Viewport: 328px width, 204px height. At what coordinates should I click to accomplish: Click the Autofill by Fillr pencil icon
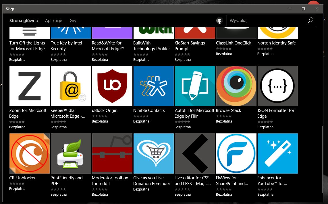tap(195, 86)
